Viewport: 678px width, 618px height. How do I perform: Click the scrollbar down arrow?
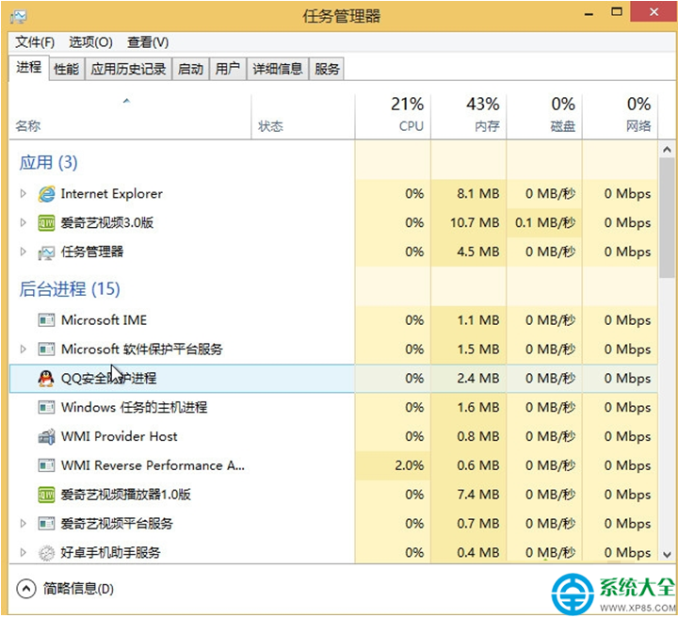667,555
